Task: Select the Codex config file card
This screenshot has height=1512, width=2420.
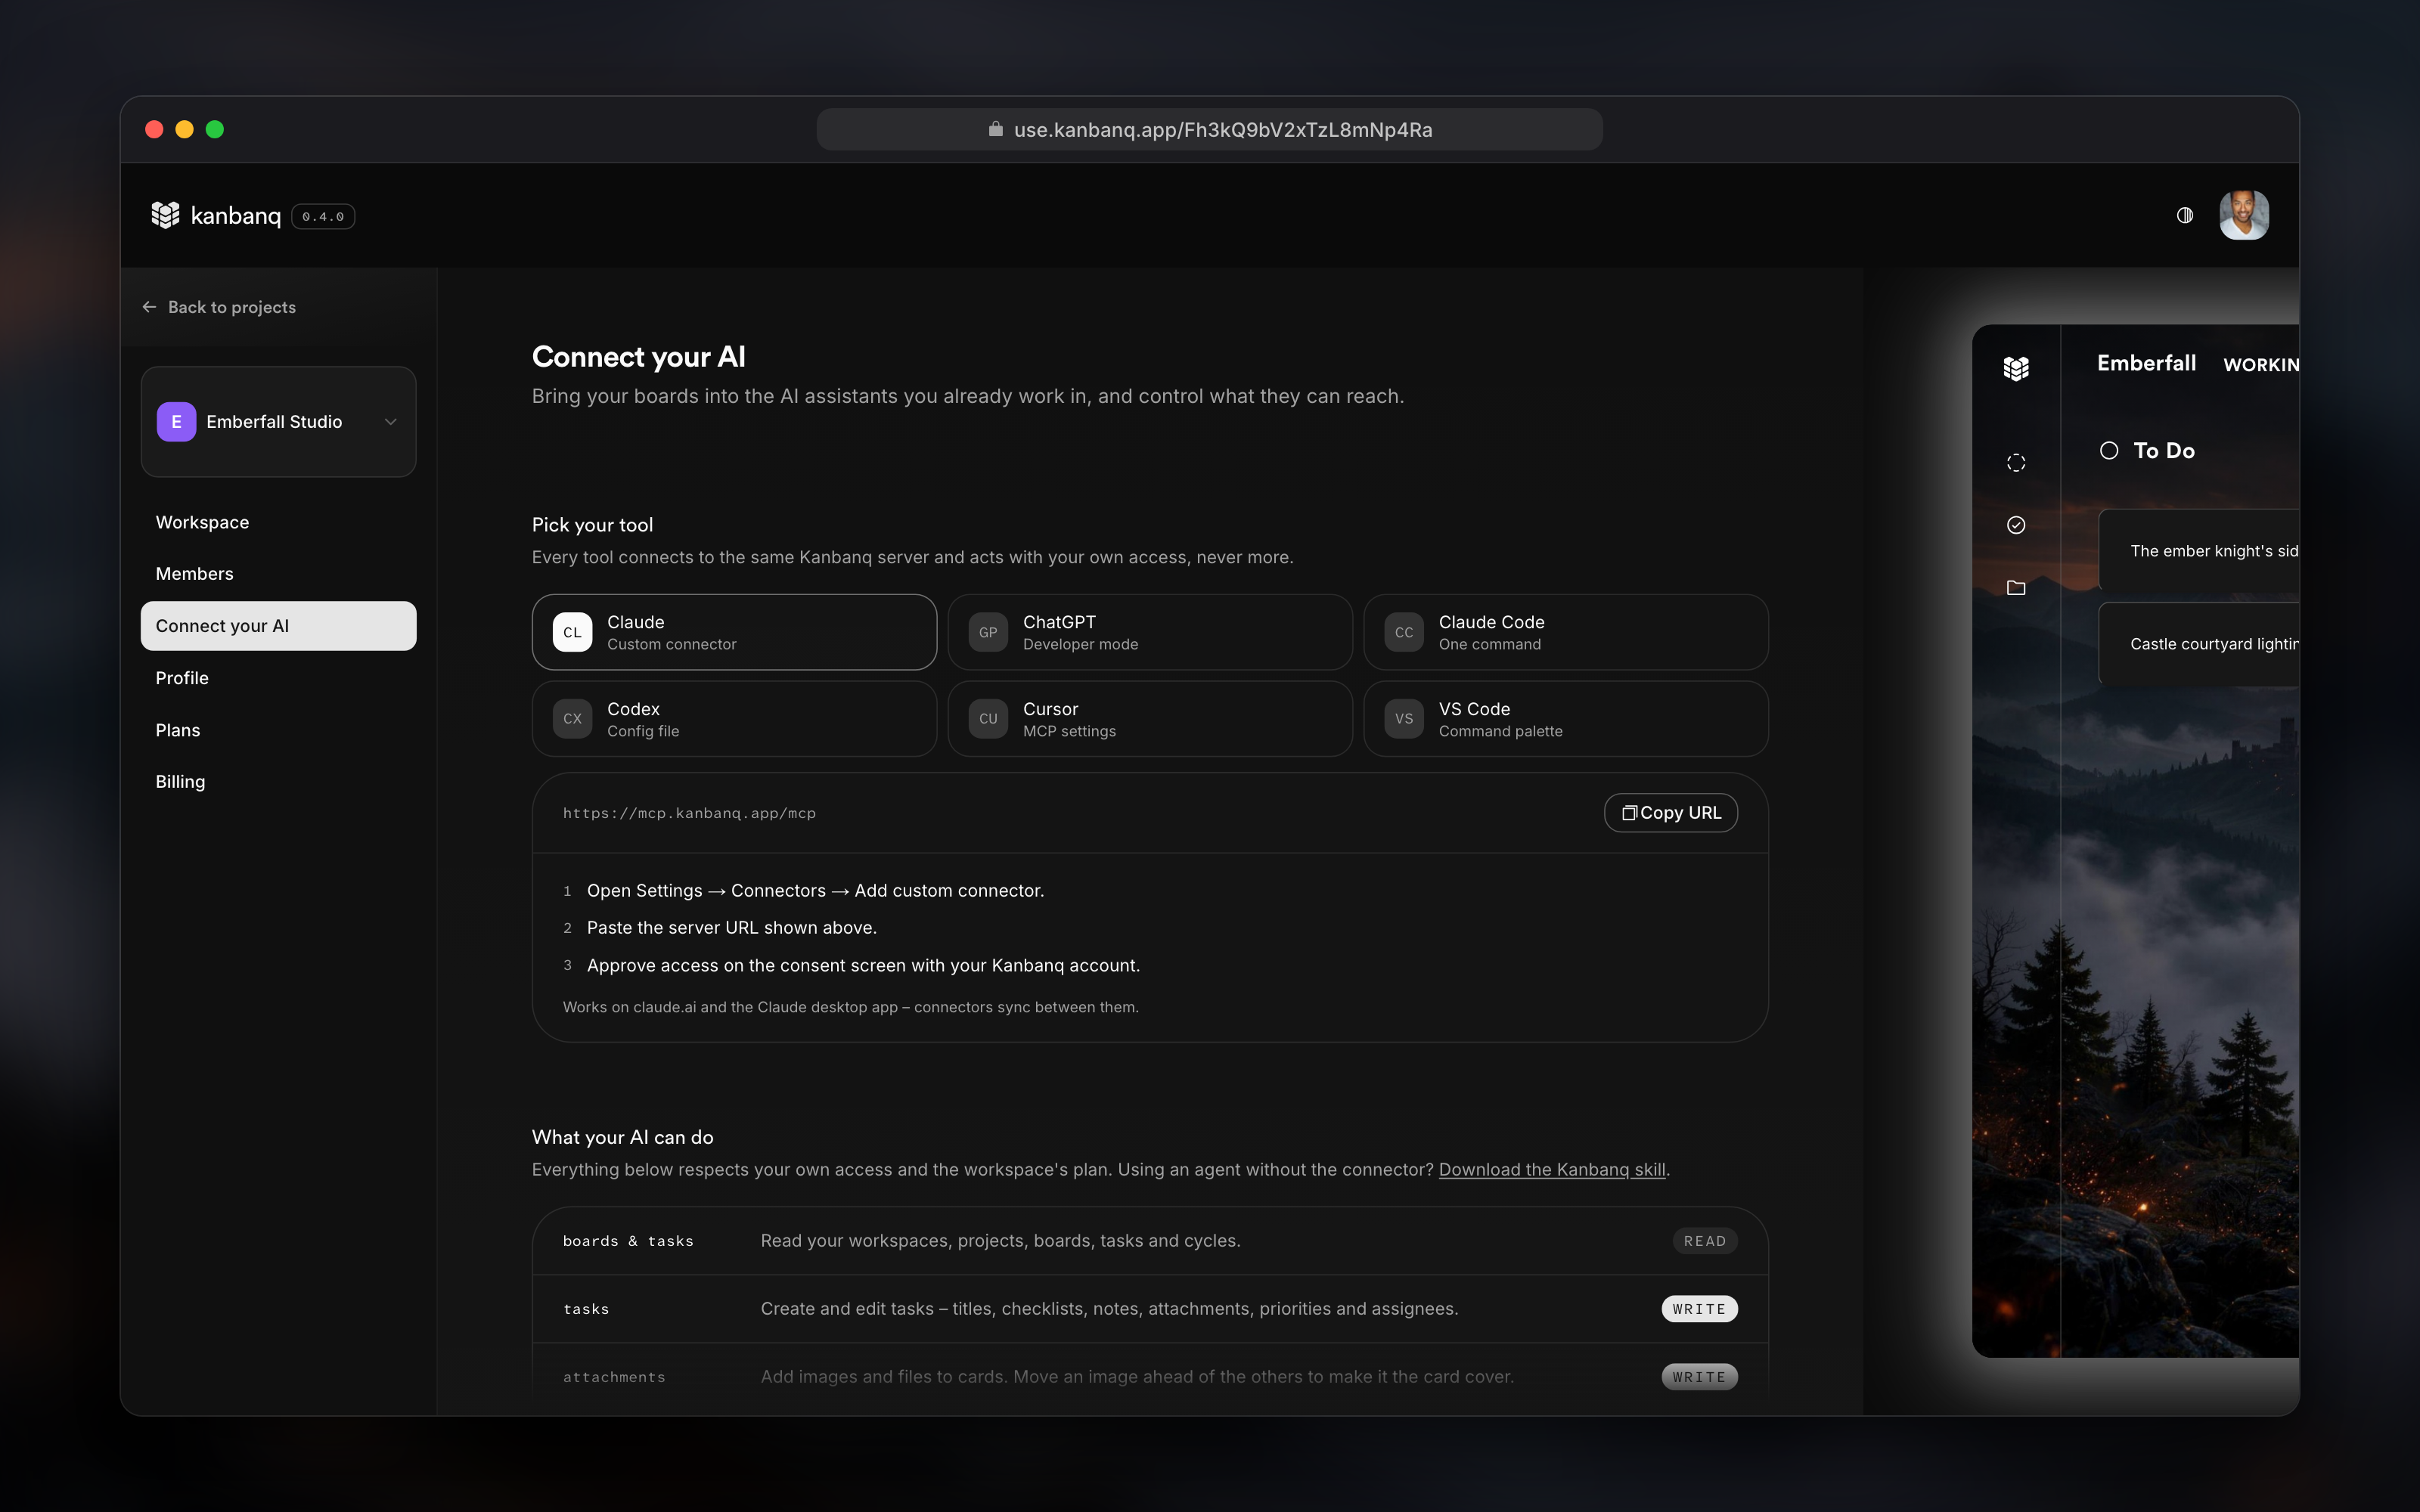Action: [734, 719]
